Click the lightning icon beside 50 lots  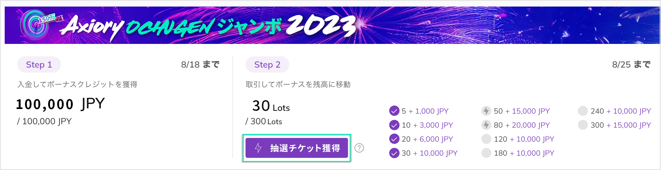pos(486,111)
